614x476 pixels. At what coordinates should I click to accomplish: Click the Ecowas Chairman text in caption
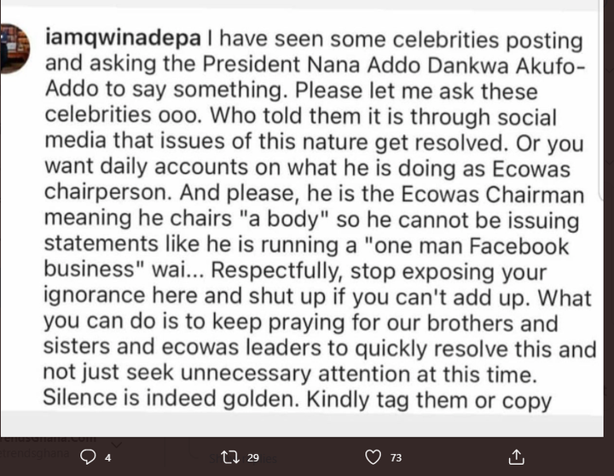point(493,194)
